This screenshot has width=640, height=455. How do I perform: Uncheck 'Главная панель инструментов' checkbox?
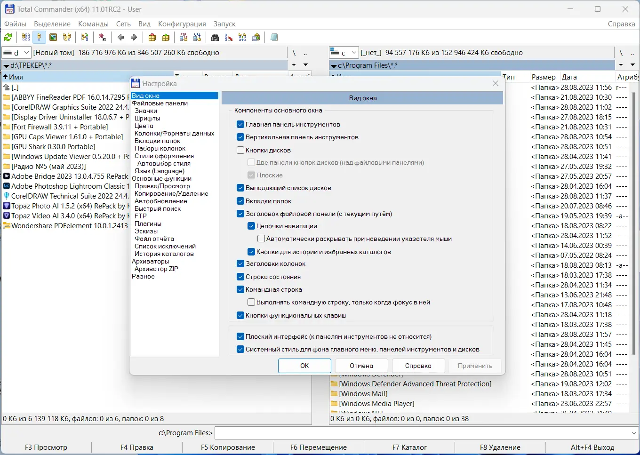(x=240, y=124)
